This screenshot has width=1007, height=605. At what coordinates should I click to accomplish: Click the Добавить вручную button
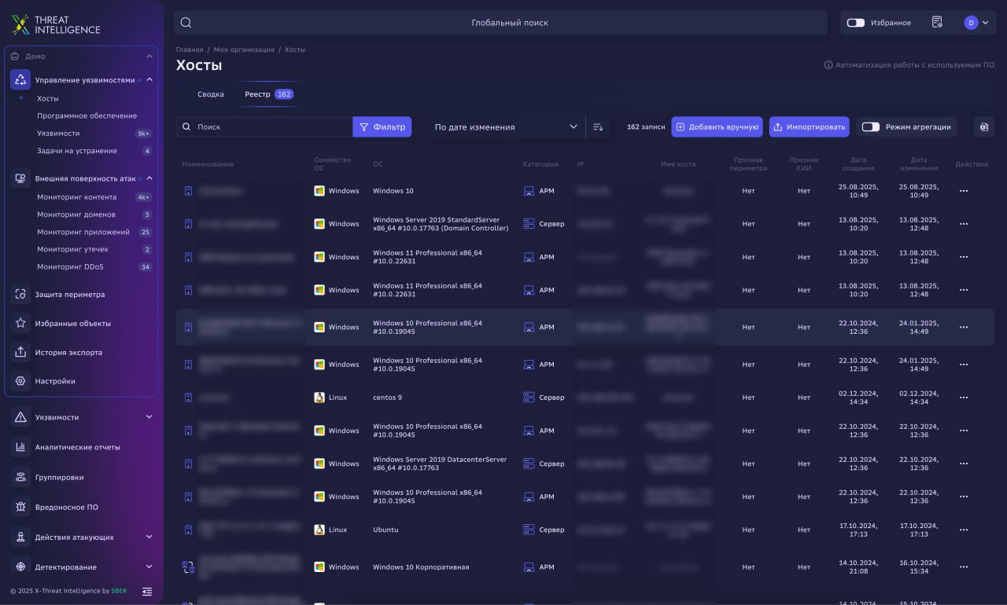coord(717,127)
